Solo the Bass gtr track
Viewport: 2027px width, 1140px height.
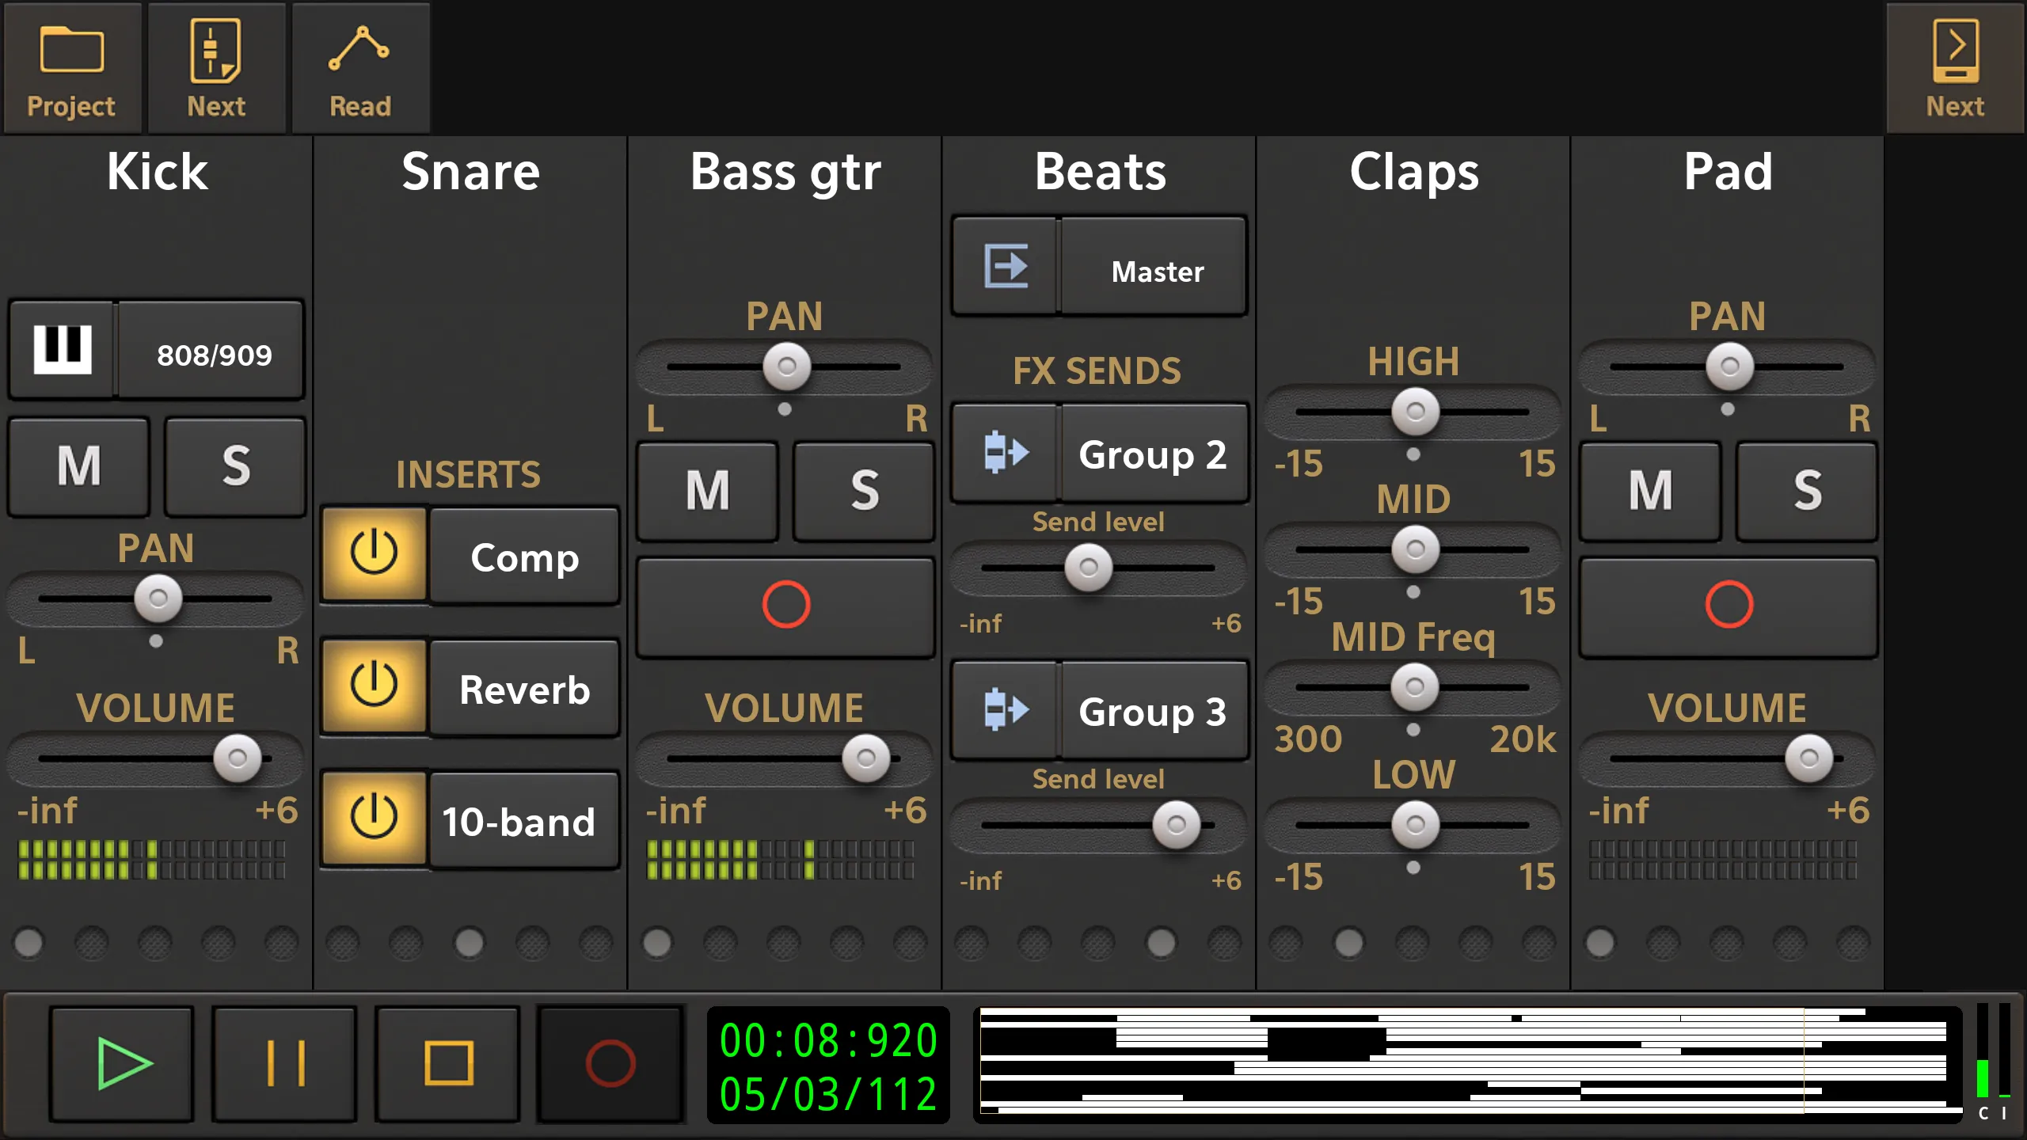coord(864,492)
